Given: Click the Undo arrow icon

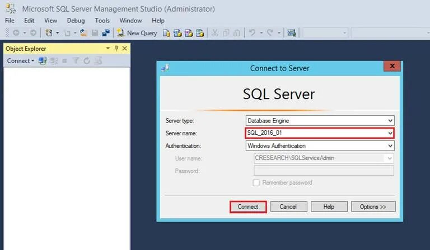Looking at the screenshot, I should (252, 33).
